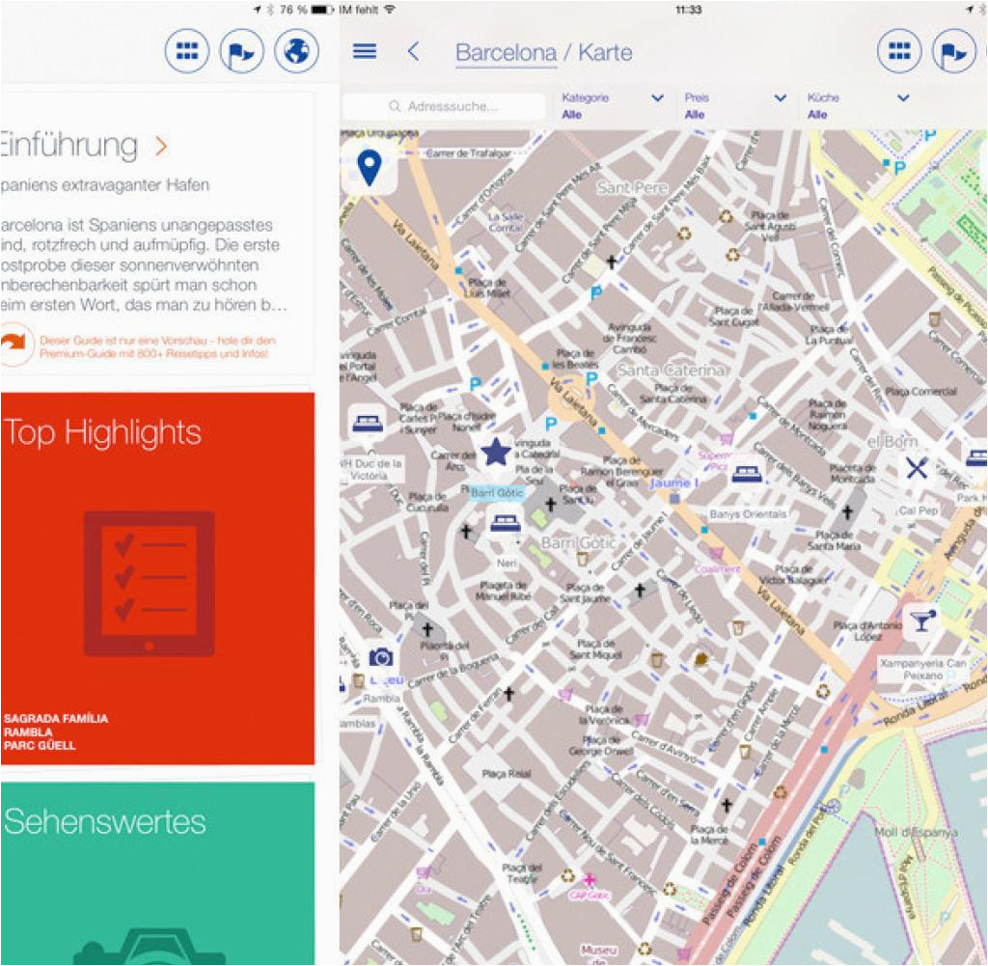Open the hamburger menu beside the back arrow

[365, 51]
